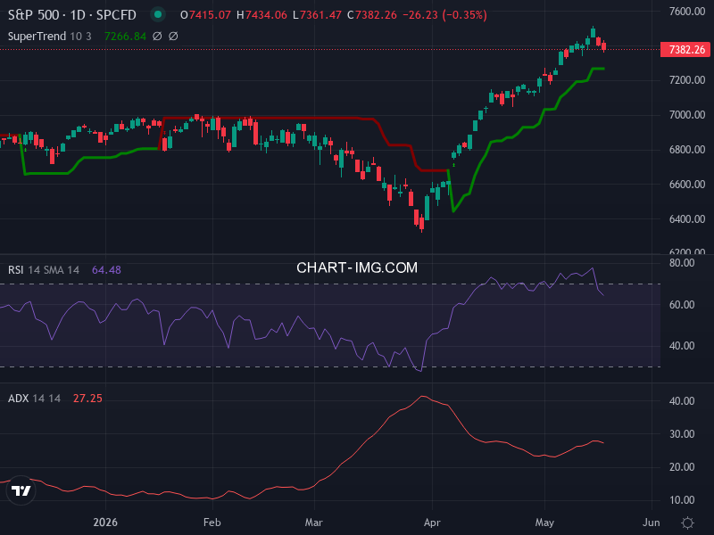Click the ADX 20.00 scale label
Viewport: 714px width, 535px height.
coord(682,467)
